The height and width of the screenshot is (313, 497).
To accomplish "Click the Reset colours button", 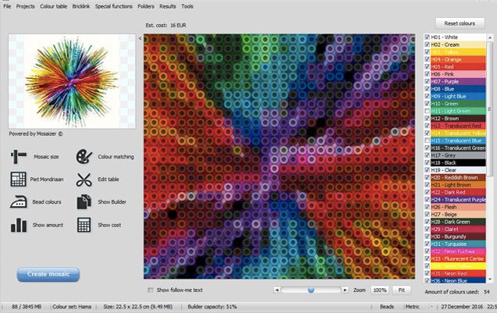I will [x=460, y=23].
